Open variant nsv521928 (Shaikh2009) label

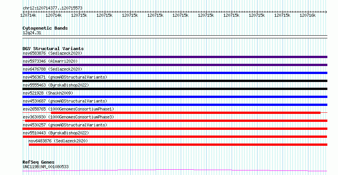point(48,93)
